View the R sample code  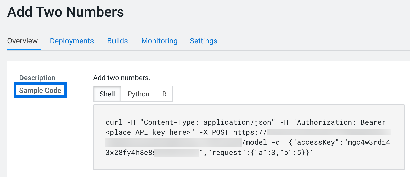point(164,94)
